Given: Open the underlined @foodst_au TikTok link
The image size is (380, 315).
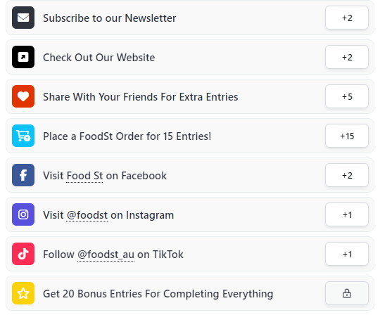Looking at the screenshot, I should pos(106,255).
